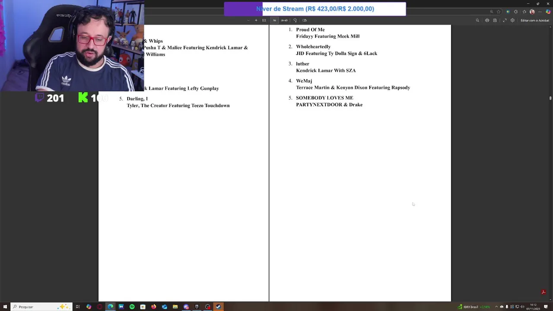Viewport: 553px width, 311px height.
Task: Click Pusha T & Malice Featuring line
Action: pos(196,48)
